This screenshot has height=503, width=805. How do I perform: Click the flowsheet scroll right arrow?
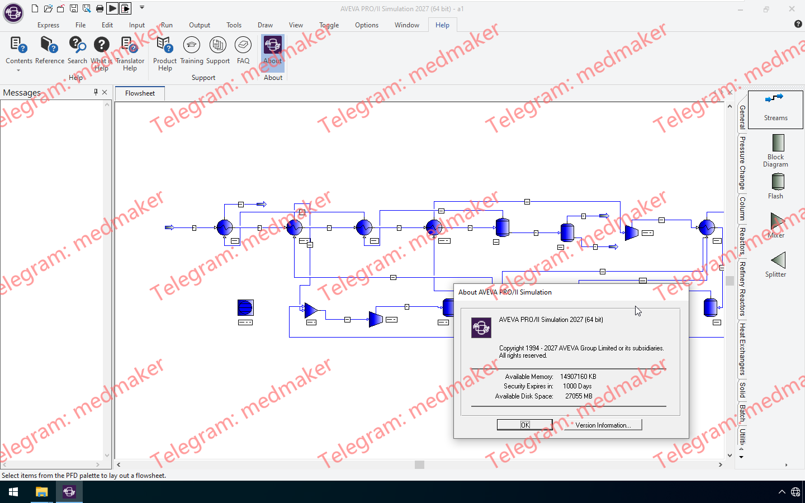click(x=721, y=464)
